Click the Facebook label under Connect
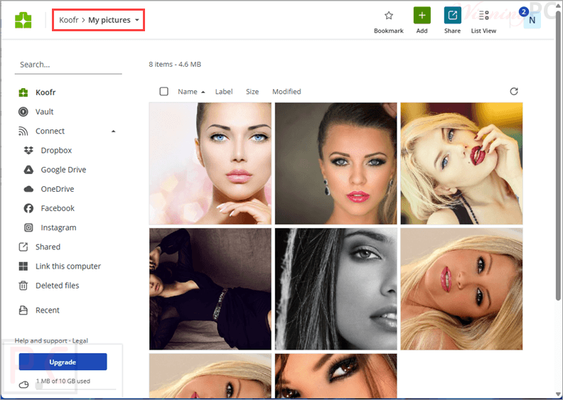 58,208
